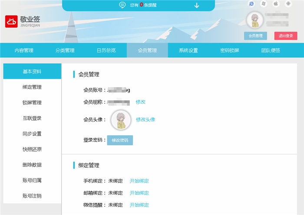Click 开始绑定 next to 手机绑定
Image resolution: width=304 pixels, height=215 pixels.
coord(139,181)
